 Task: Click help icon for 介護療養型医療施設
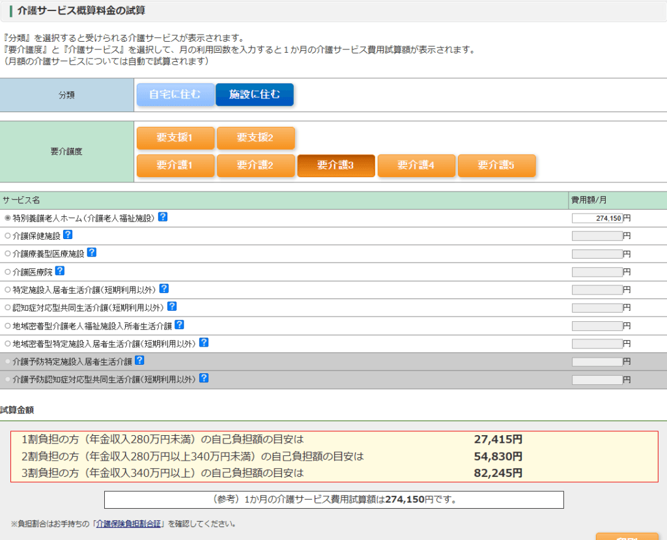point(92,253)
